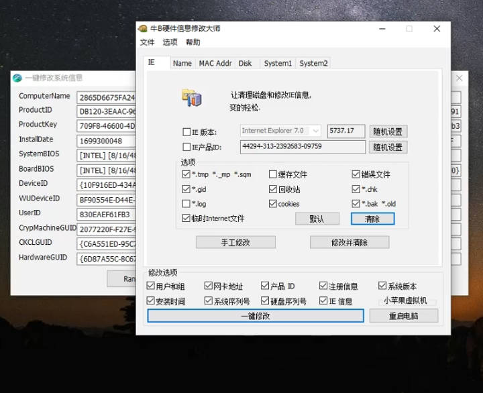Click the 一键修改 button
This screenshot has width=483, height=393.
tap(256, 316)
